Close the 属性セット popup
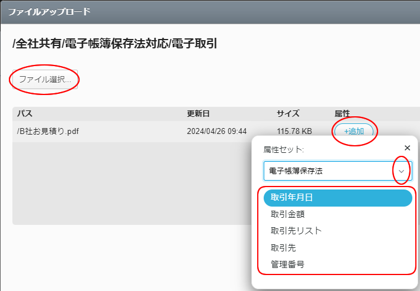The height and width of the screenshot is (291, 420). coord(408,148)
